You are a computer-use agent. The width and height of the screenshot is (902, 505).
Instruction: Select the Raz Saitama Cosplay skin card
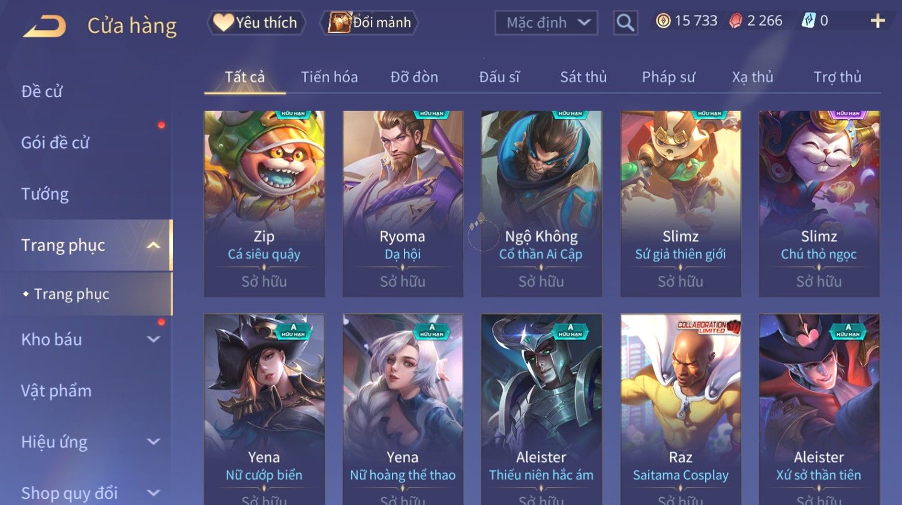tap(681, 409)
